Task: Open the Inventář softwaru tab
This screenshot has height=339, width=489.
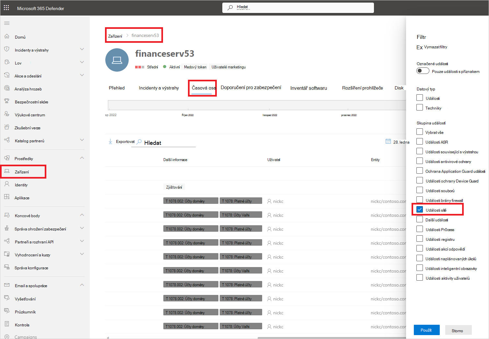Action: 309,88
